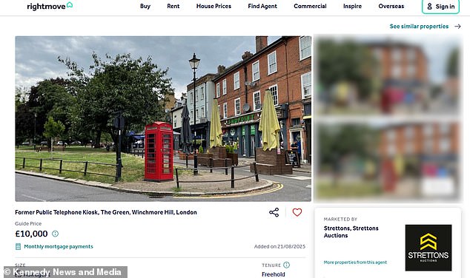Viewport: 470px width, 278px height.
Task: Open the Inspire section
Action: pos(353,6)
